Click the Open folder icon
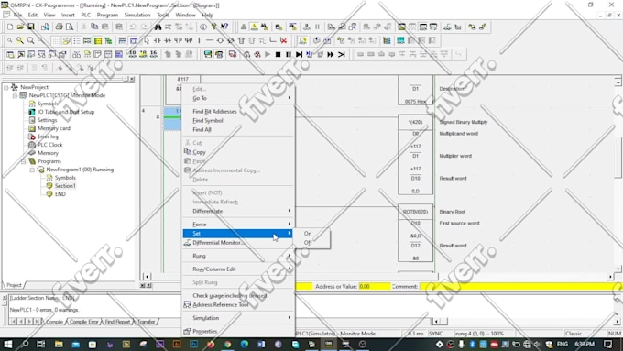 pyautogui.click(x=20, y=27)
